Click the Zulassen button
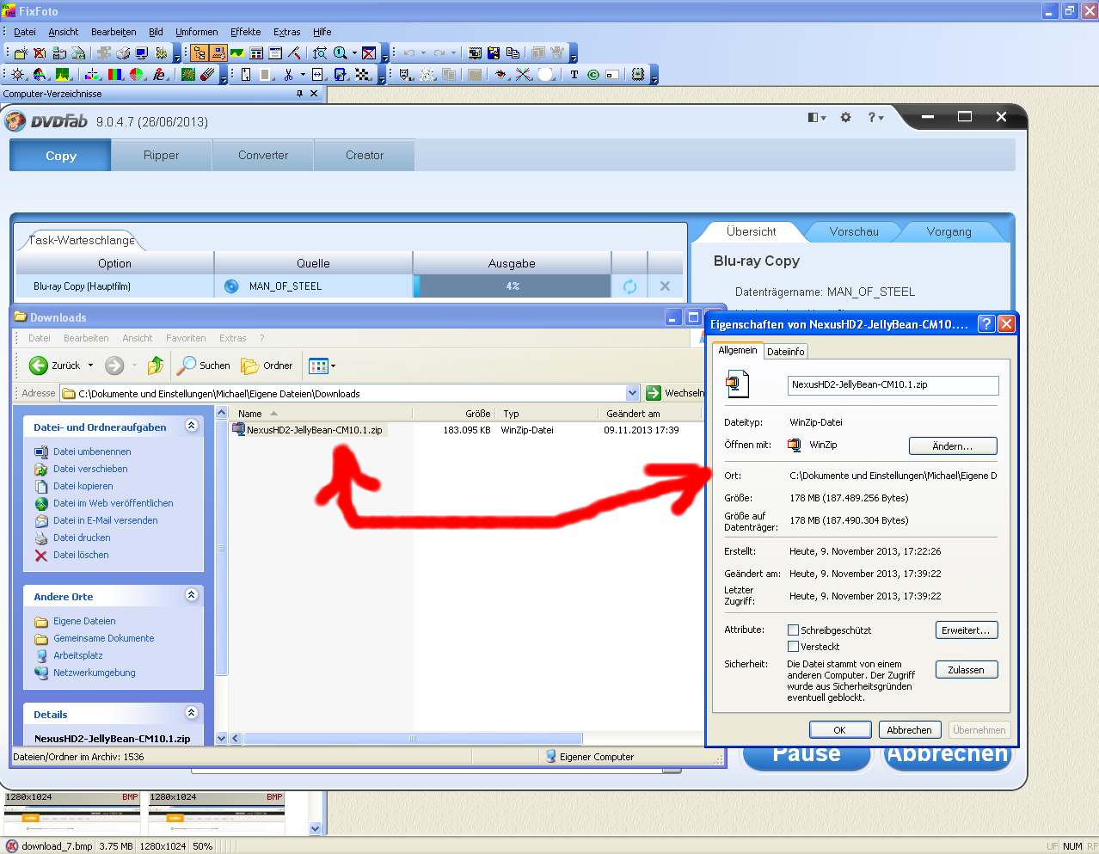Viewport: 1099px width, 854px height. 966,670
